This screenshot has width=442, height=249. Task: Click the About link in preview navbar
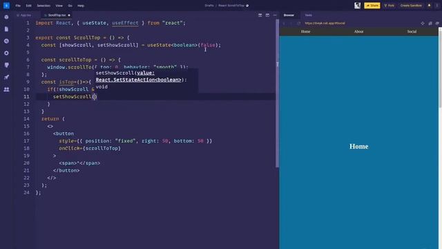(x=358, y=32)
